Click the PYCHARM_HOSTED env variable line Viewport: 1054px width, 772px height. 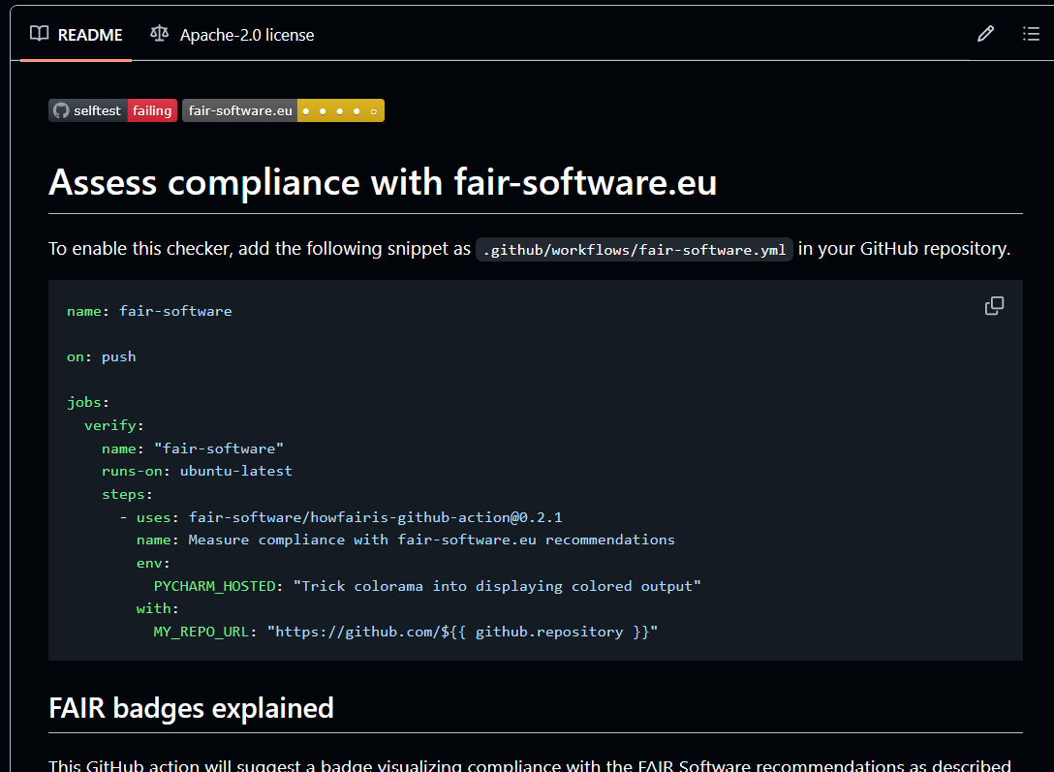426,586
